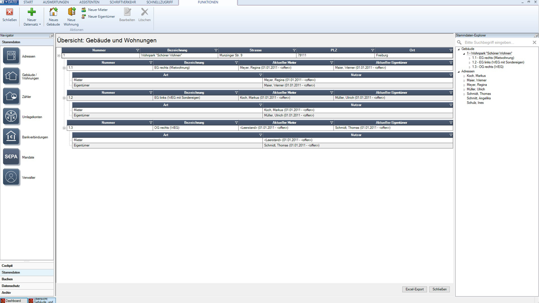Open the Verwalter navigator icon
The height and width of the screenshot is (303, 539).
(11, 178)
